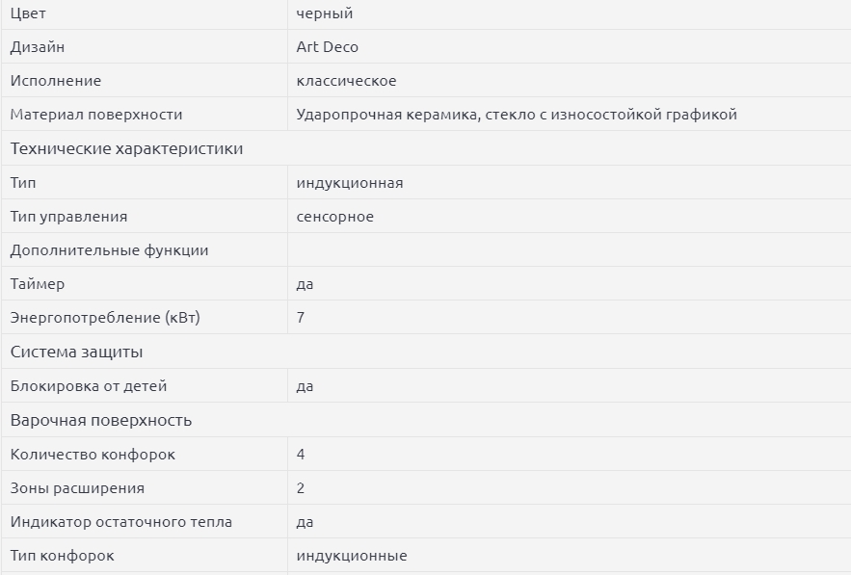Click the 'Индикатор остаточного тепла' label
851x575 pixels.
[121, 522]
